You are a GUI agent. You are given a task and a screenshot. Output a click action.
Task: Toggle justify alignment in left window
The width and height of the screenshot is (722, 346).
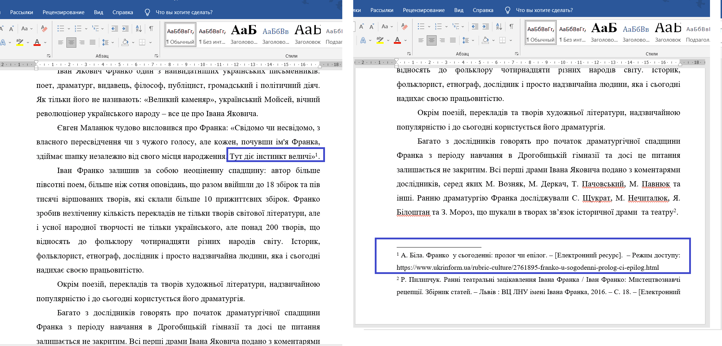point(93,43)
